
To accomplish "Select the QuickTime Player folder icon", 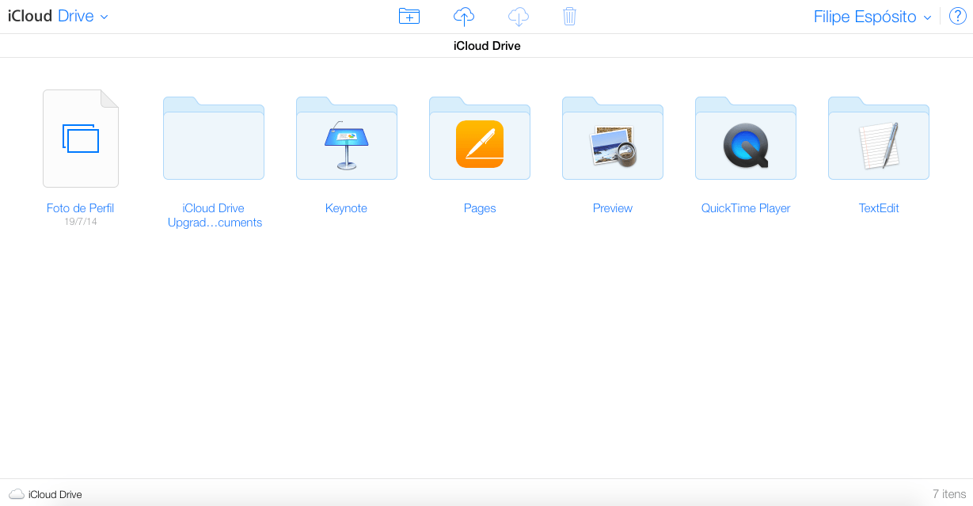I will point(746,139).
